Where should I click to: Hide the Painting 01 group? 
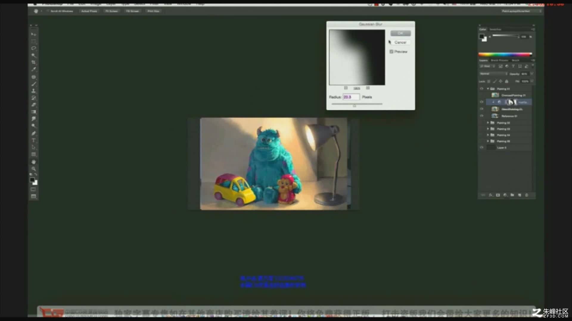point(481,89)
